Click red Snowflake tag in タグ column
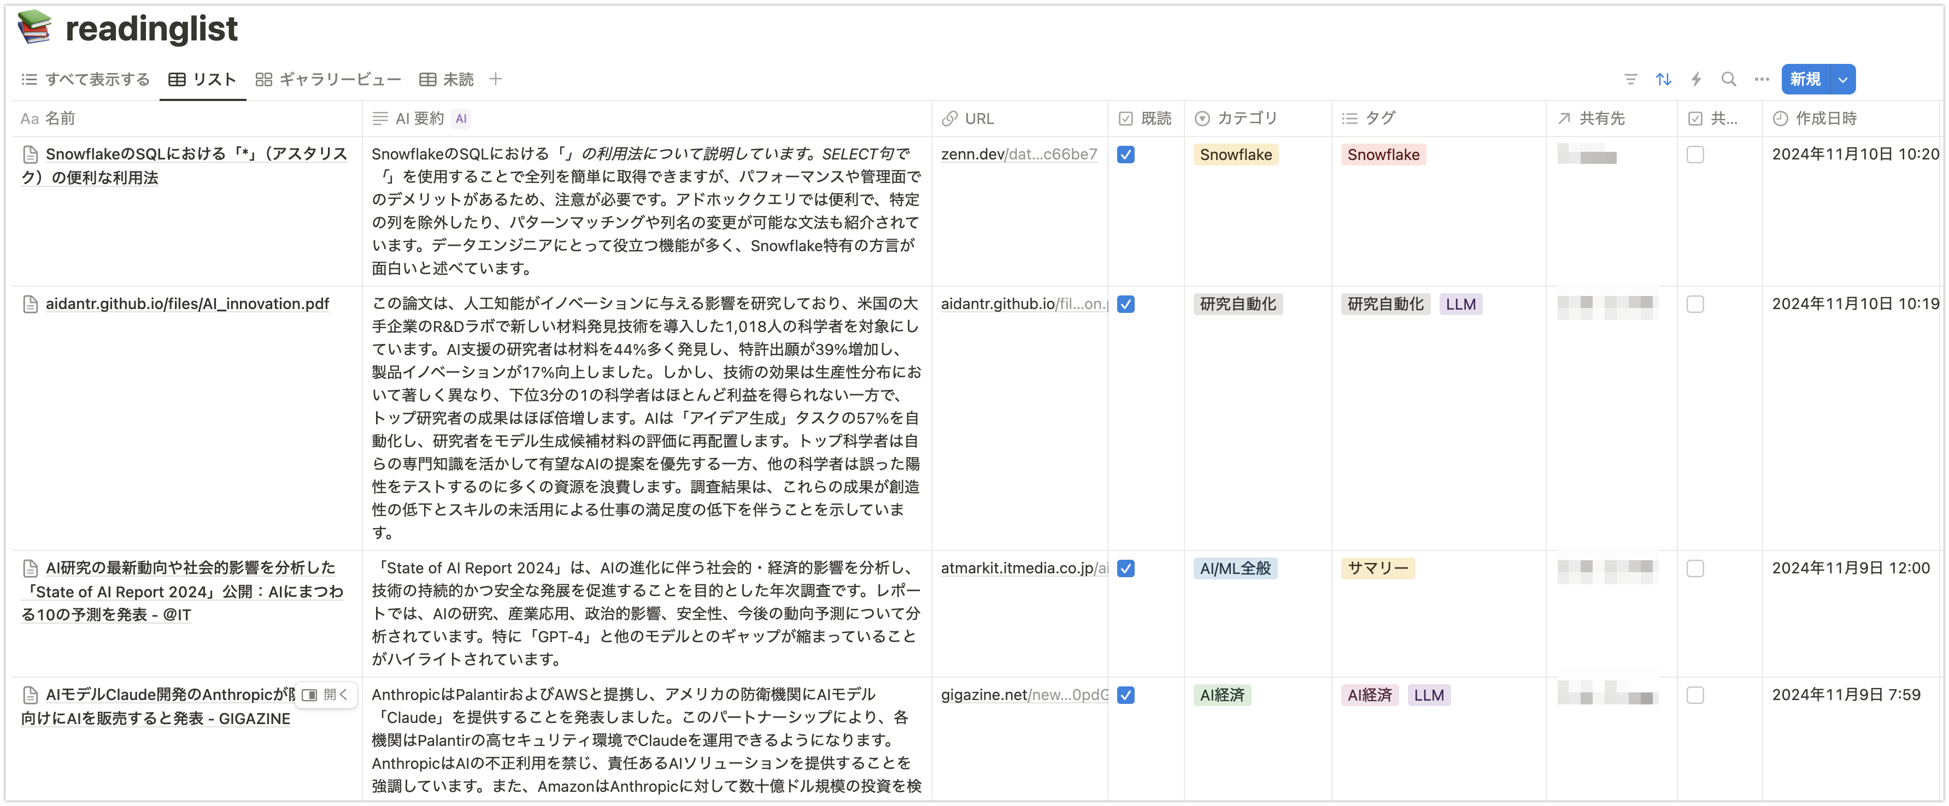Screen dimensions: 1949x806 pyautogui.click(x=1383, y=155)
